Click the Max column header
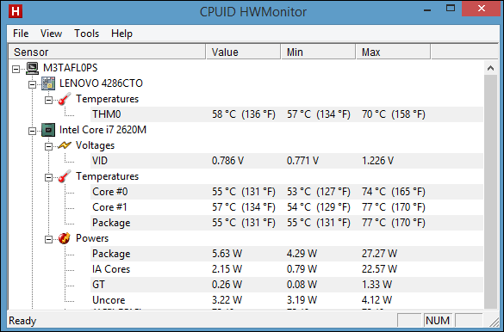Image resolution: width=504 pixels, height=332 pixels. (x=393, y=52)
